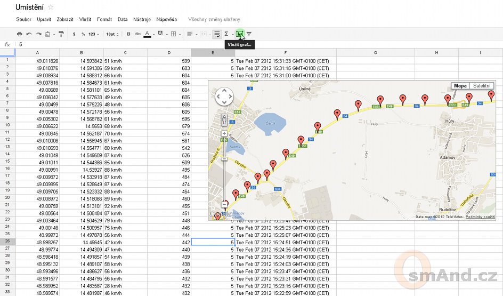Undo the last action
The width and height of the screenshot is (503, 296).
29,34
